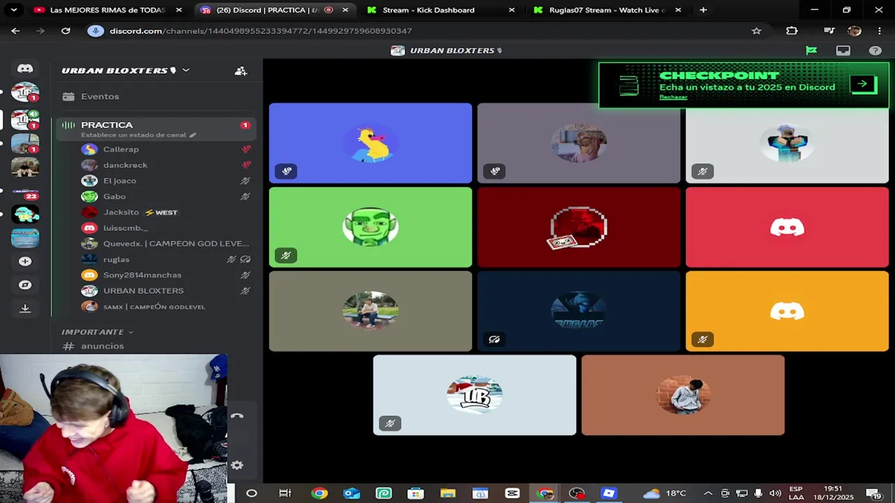Toggle mute icon next to El joaco

[x=245, y=181]
